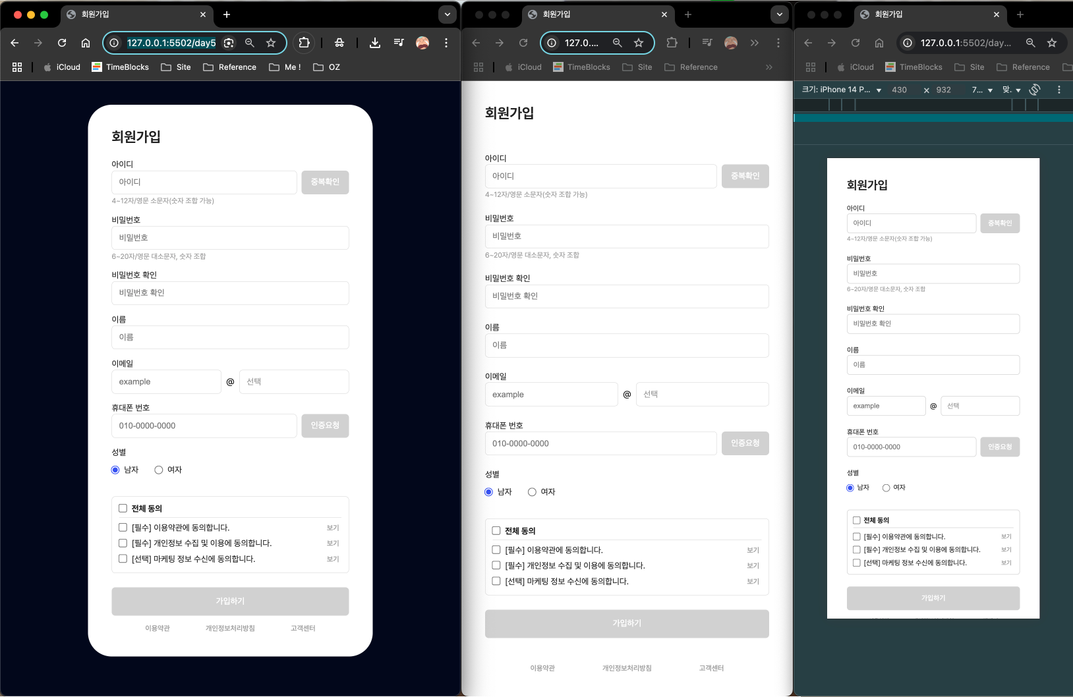This screenshot has height=697, width=1073.
Task: Check 전체 동의 checkbox in the left form
Action: (123, 508)
